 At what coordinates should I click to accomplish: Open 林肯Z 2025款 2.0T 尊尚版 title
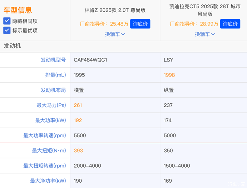pos(115,10)
